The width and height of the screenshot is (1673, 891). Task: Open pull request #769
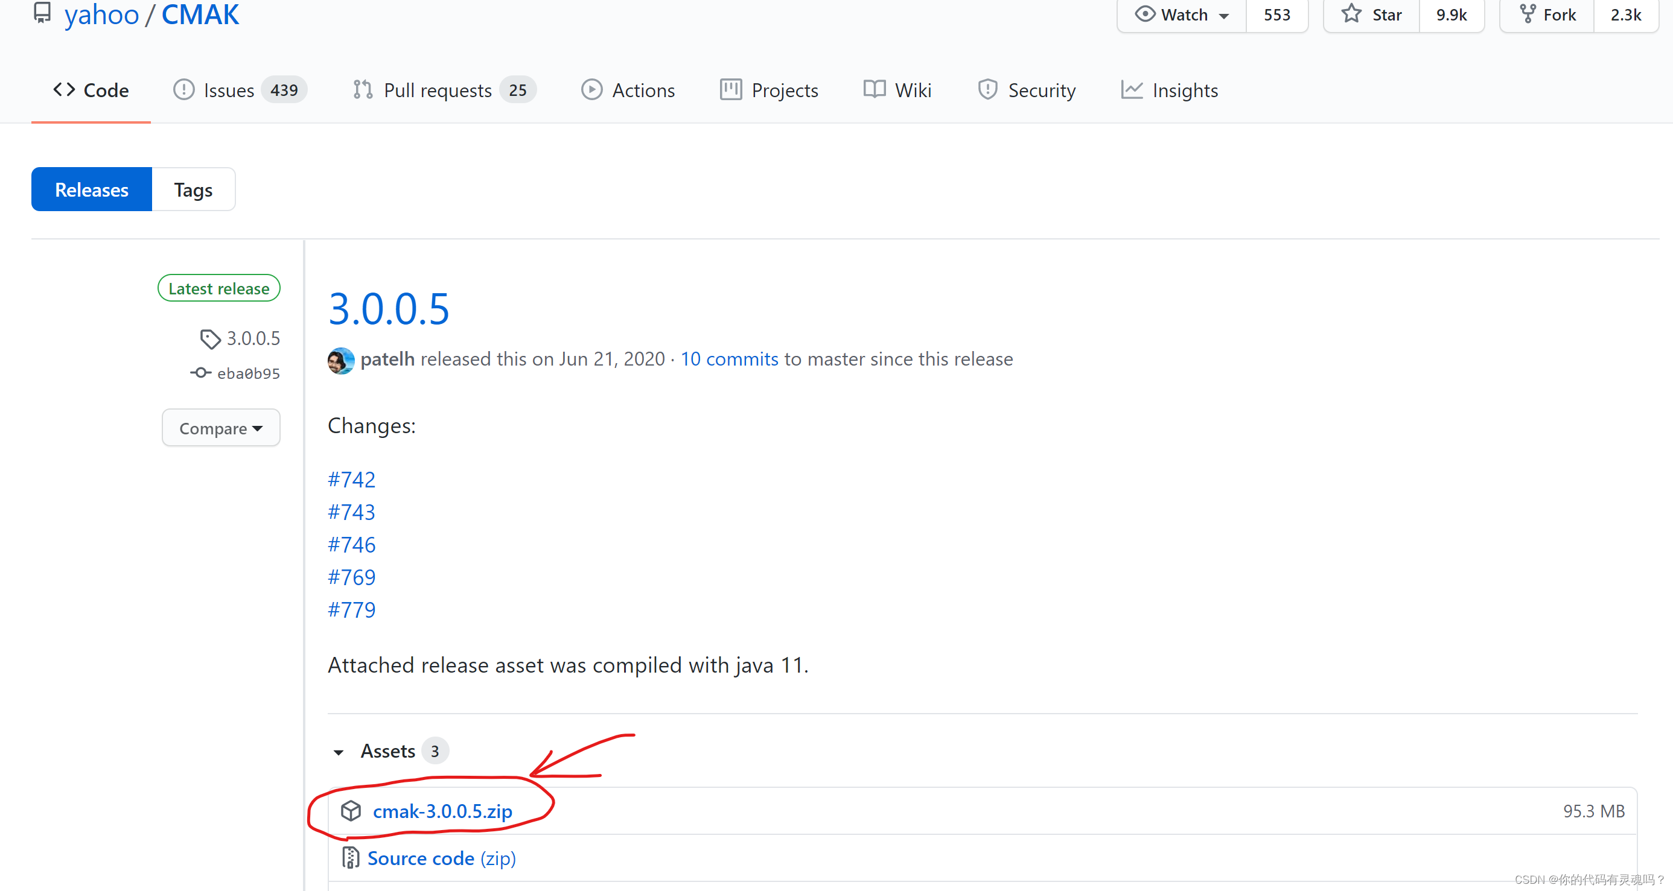tap(351, 576)
